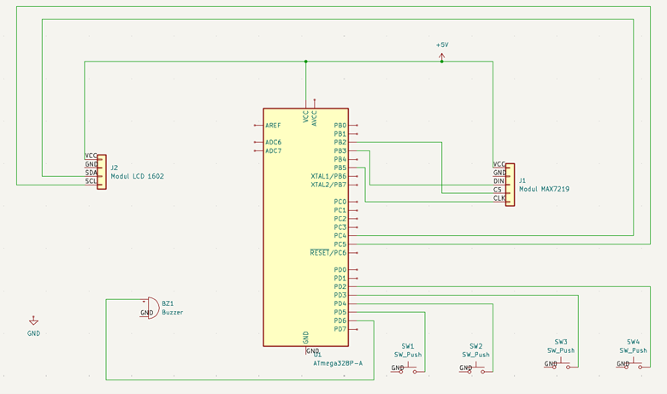Click the AREF pin label
The width and height of the screenshot is (667, 394).
pos(273,126)
